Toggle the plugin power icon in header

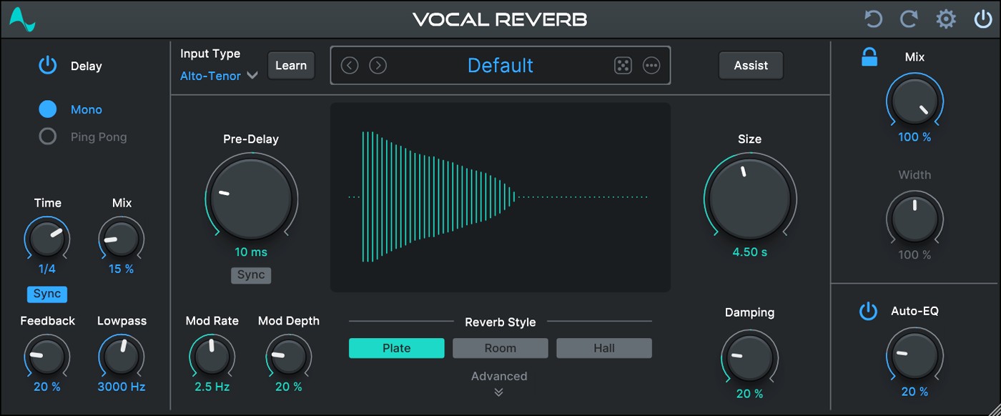(983, 19)
